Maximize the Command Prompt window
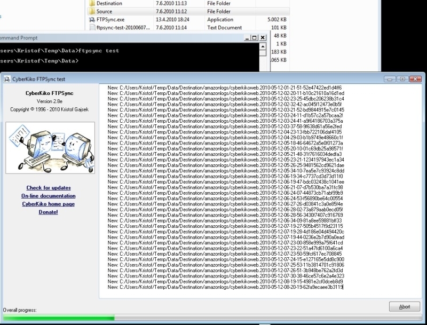 click(254, 38)
